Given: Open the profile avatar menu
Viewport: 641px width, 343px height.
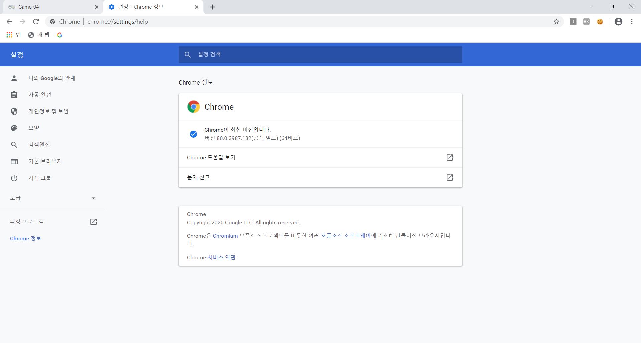Looking at the screenshot, I should pyautogui.click(x=619, y=22).
